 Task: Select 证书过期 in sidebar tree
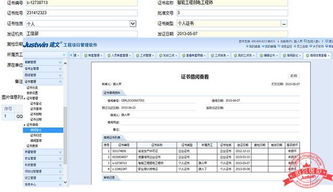point(36,119)
